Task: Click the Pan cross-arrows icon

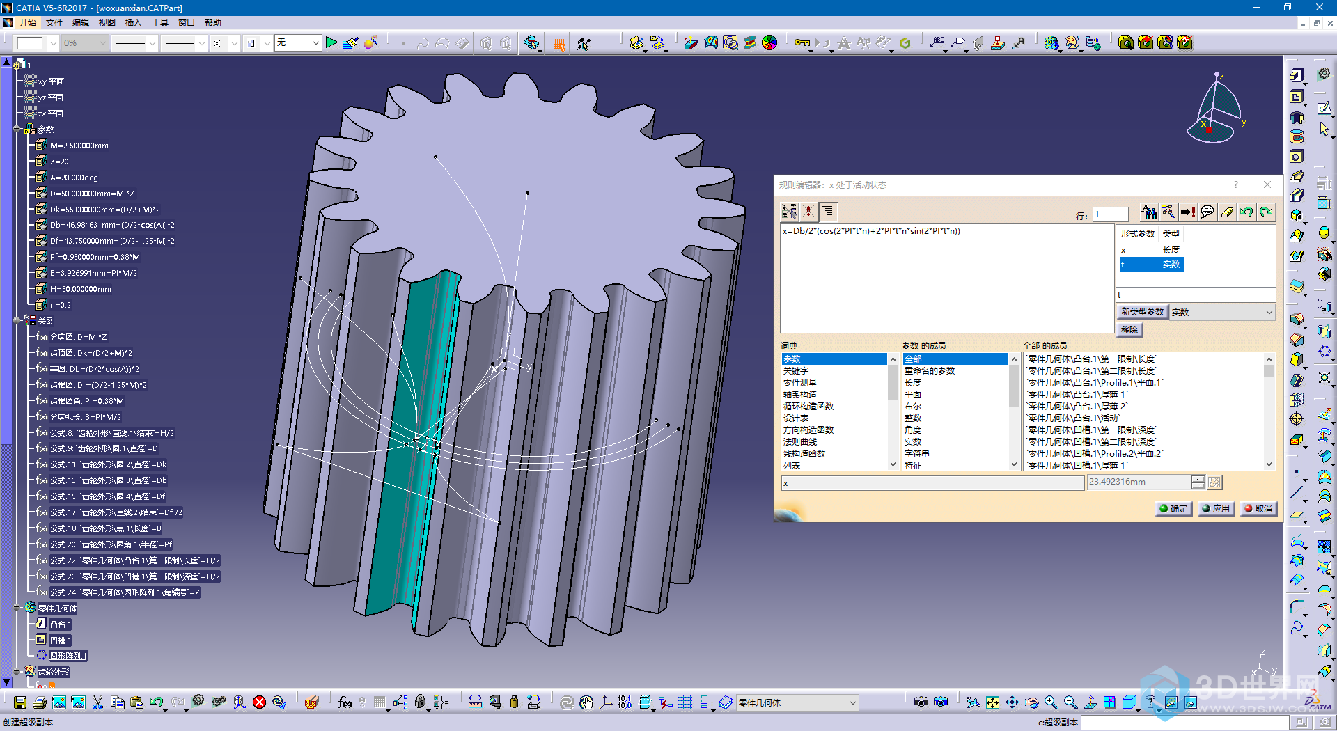Action: click(x=1012, y=702)
